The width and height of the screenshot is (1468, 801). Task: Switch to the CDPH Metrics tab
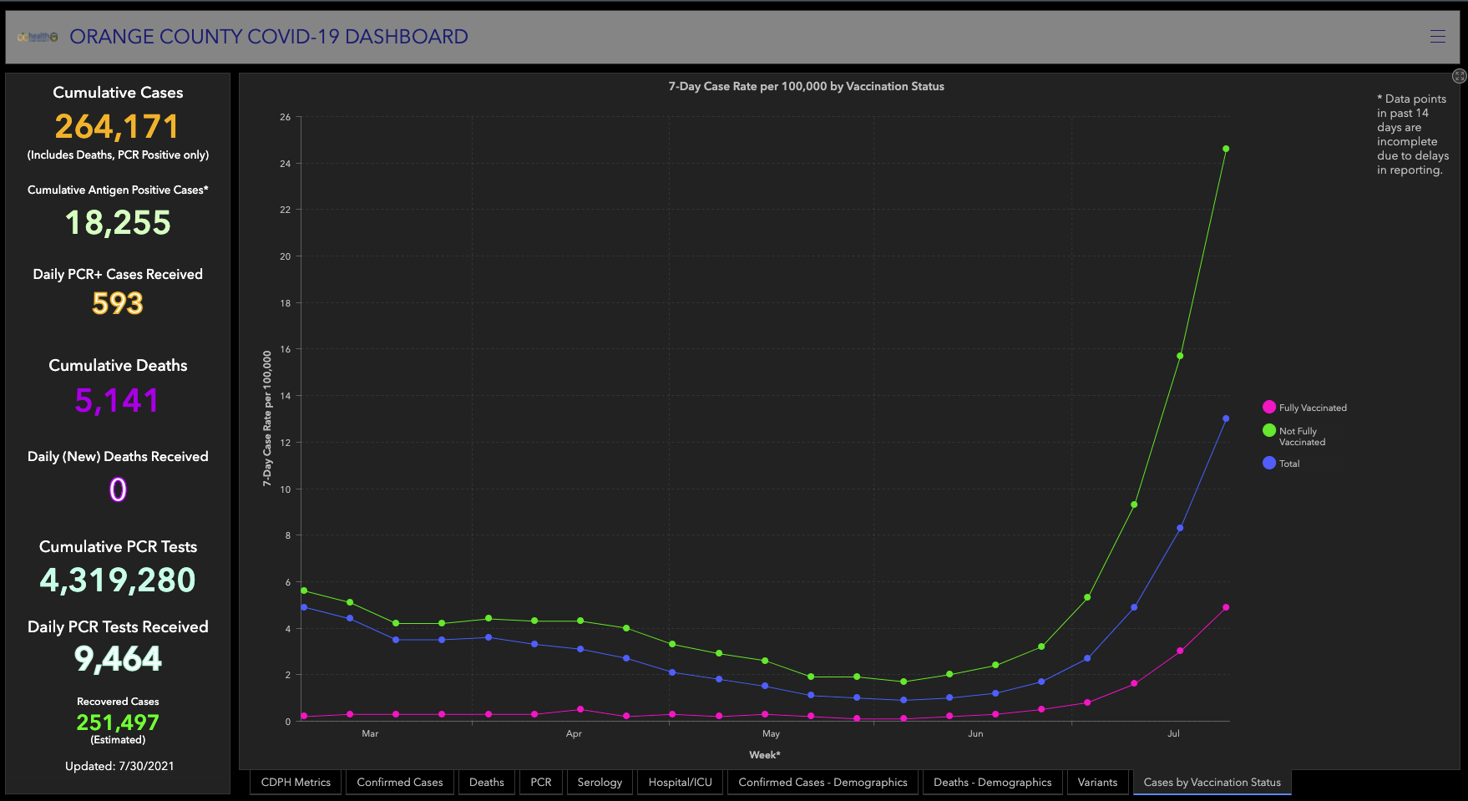click(x=296, y=783)
